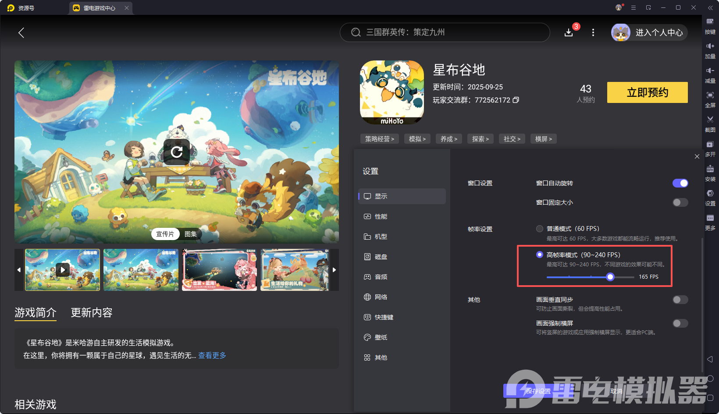719x414 pixels.
Task: Switch to the 图集 tab
Action: click(190, 234)
